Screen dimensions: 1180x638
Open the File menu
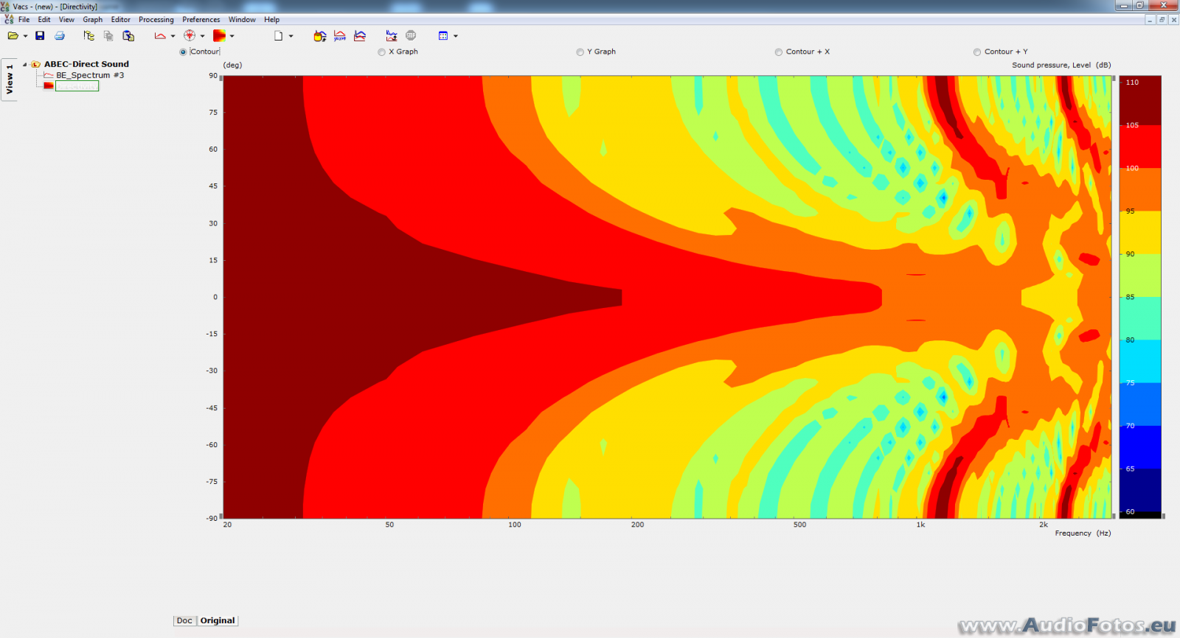(x=24, y=20)
